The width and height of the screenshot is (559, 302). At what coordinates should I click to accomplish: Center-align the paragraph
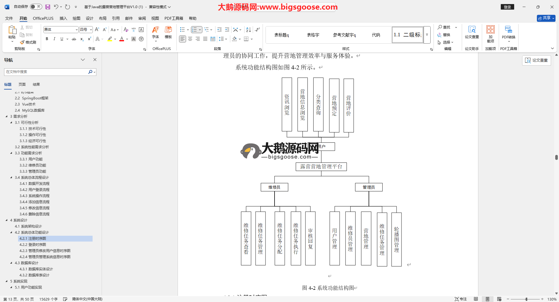pyautogui.click(x=190, y=39)
